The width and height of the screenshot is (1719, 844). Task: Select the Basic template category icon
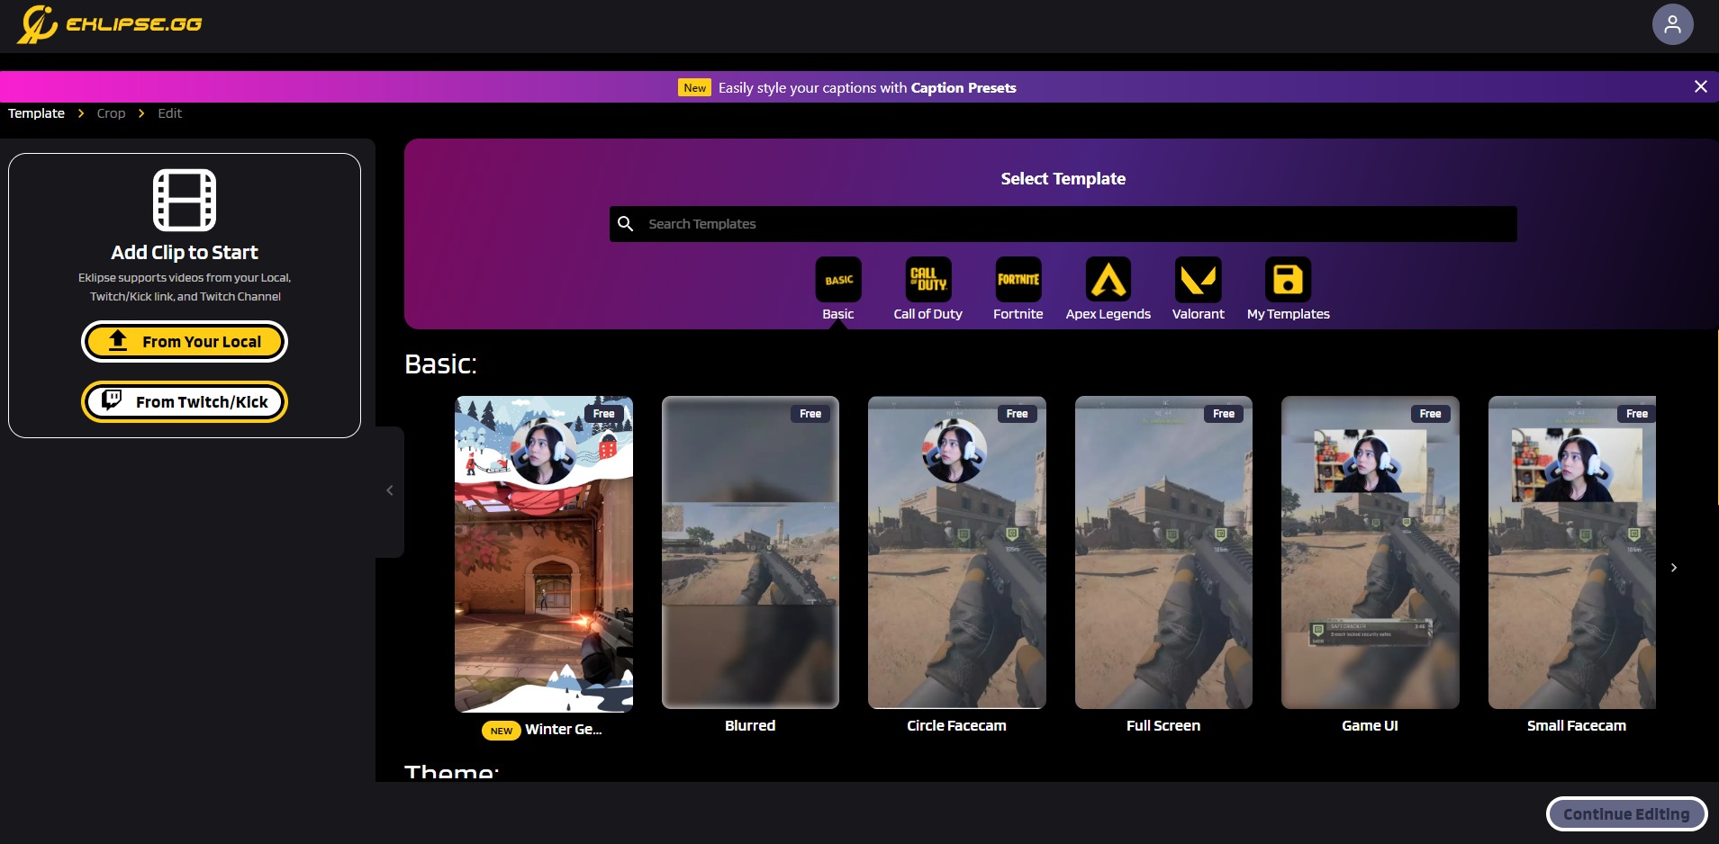pyautogui.click(x=838, y=280)
